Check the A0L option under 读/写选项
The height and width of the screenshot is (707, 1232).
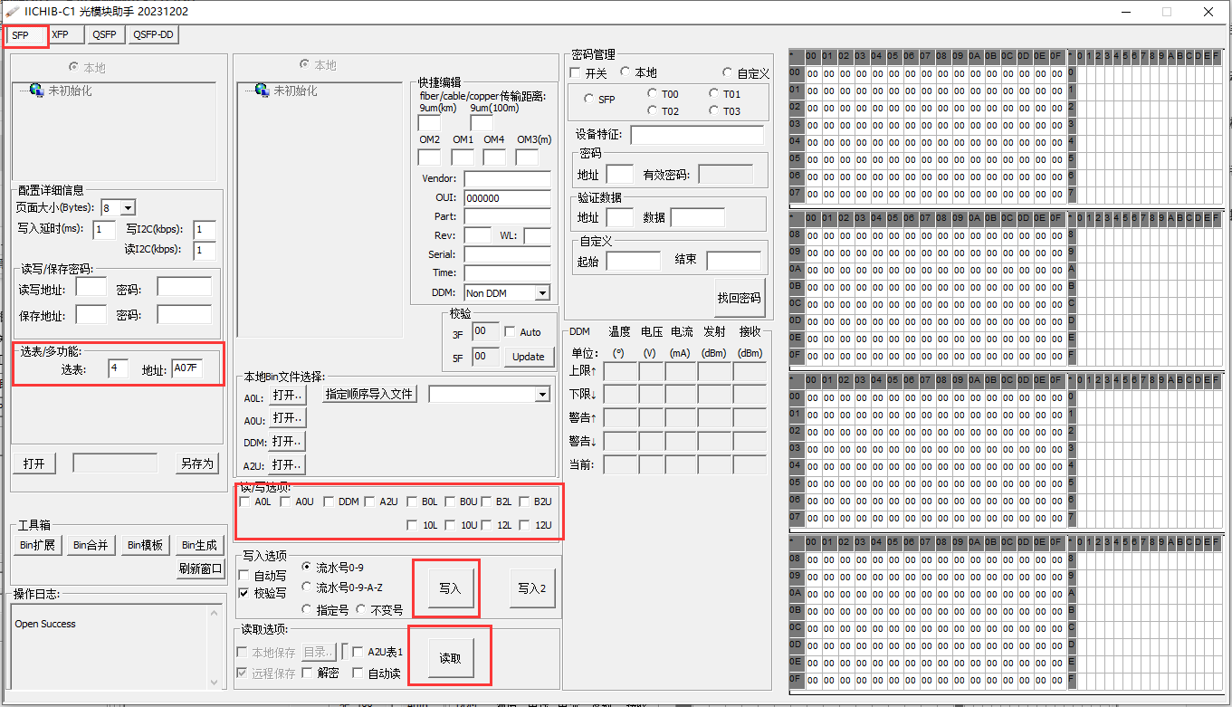(x=246, y=501)
